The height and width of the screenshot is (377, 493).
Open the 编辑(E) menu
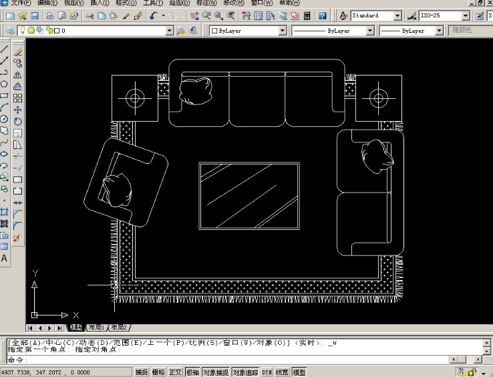click(47, 3)
